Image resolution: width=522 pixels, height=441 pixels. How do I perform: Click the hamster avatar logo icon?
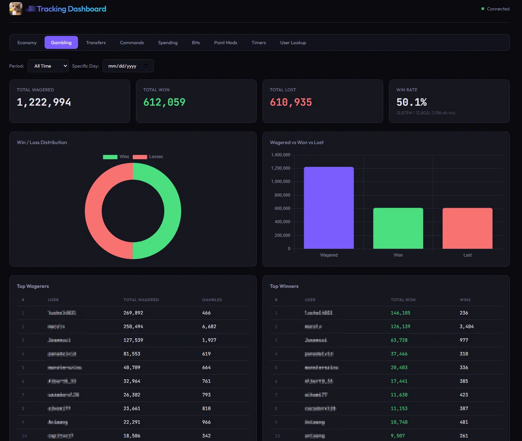[x=15, y=9]
